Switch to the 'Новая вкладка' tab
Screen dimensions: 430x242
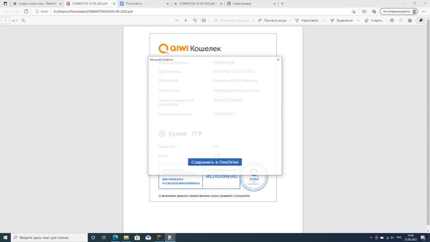(x=251, y=3)
